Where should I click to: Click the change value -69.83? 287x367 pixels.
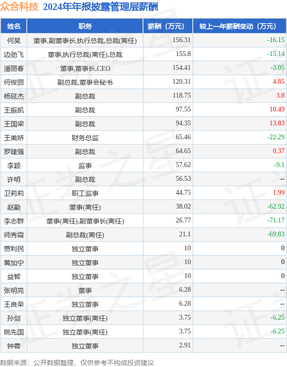(x=276, y=234)
